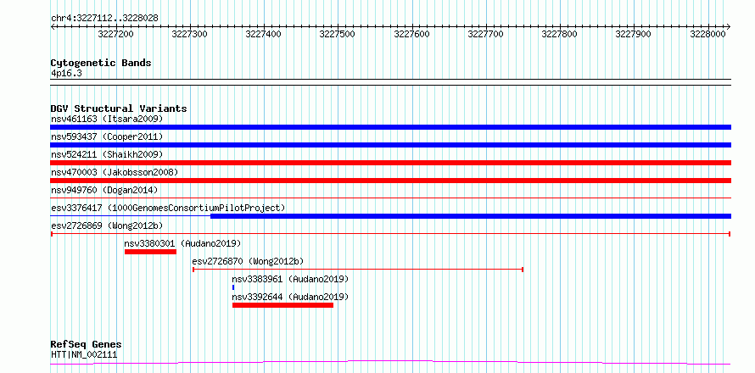Viewport: 755px width, 373px height.
Task: Open esv2726869 (Wong2012b) label
Action: tap(107, 225)
